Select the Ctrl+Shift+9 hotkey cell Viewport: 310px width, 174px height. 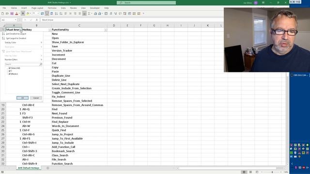click(37, 164)
